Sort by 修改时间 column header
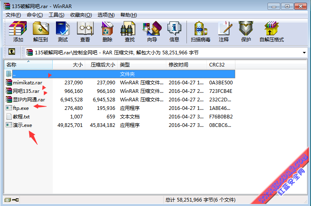311x206 pixels. (186, 64)
